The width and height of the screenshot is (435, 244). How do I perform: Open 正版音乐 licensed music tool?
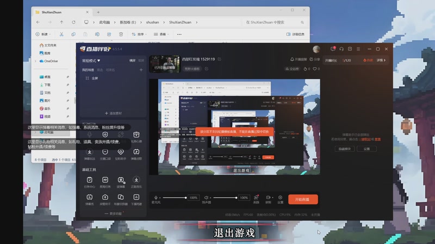click(x=136, y=182)
